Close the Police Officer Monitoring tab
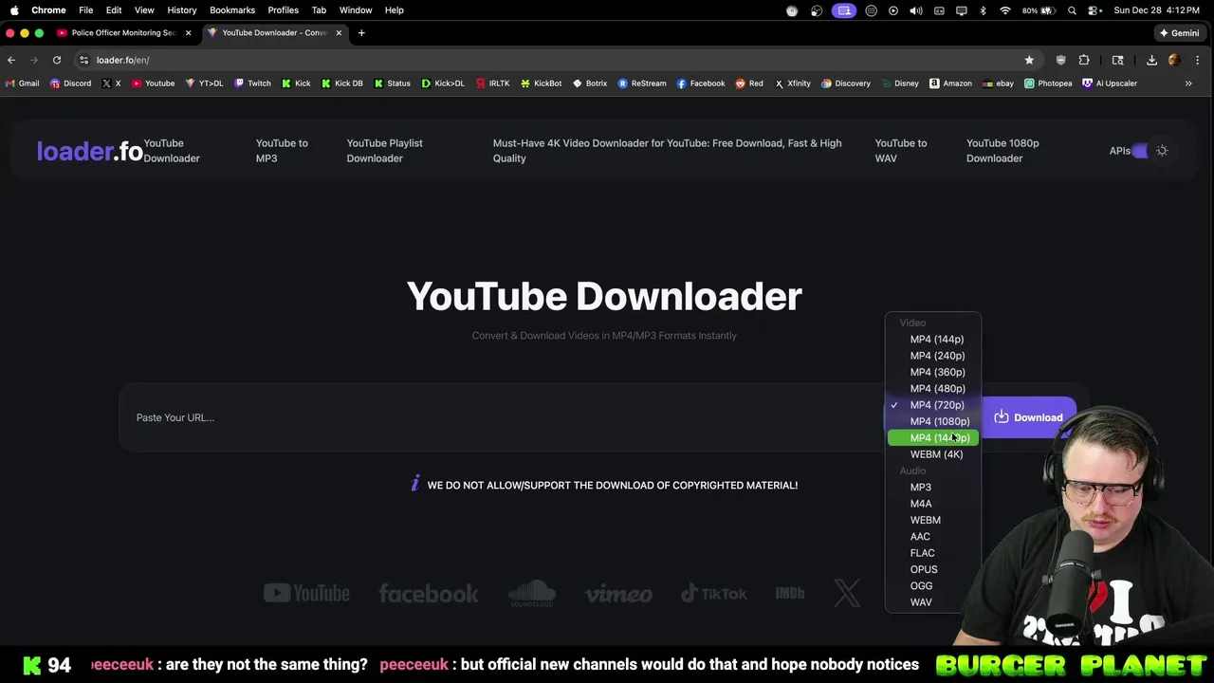The height and width of the screenshot is (683, 1214). click(x=188, y=33)
